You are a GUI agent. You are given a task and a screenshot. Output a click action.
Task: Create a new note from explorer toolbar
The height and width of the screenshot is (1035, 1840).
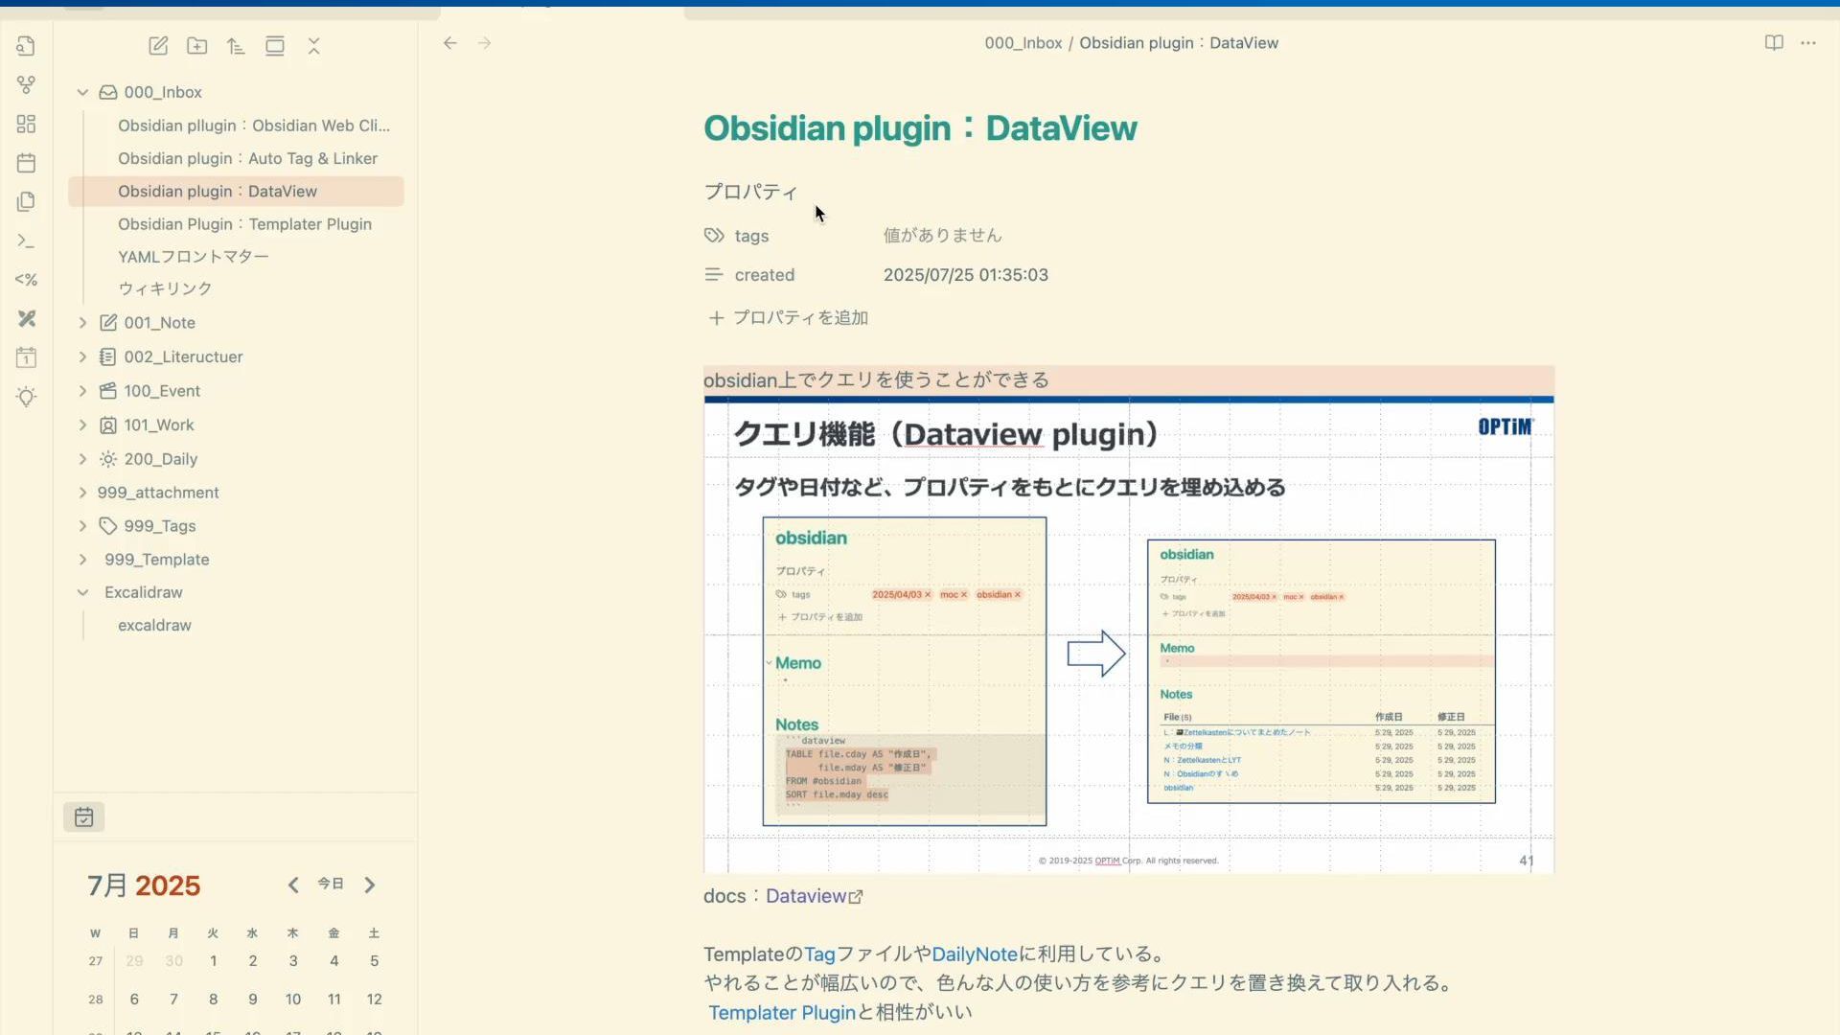point(158,46)
